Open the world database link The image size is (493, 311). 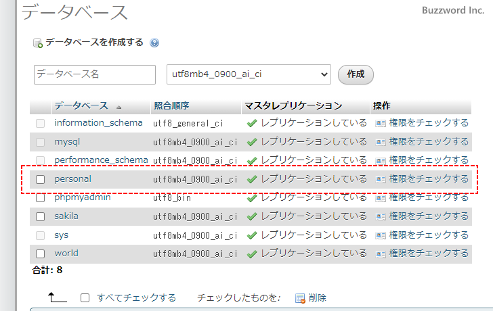(x=66, y=254)
